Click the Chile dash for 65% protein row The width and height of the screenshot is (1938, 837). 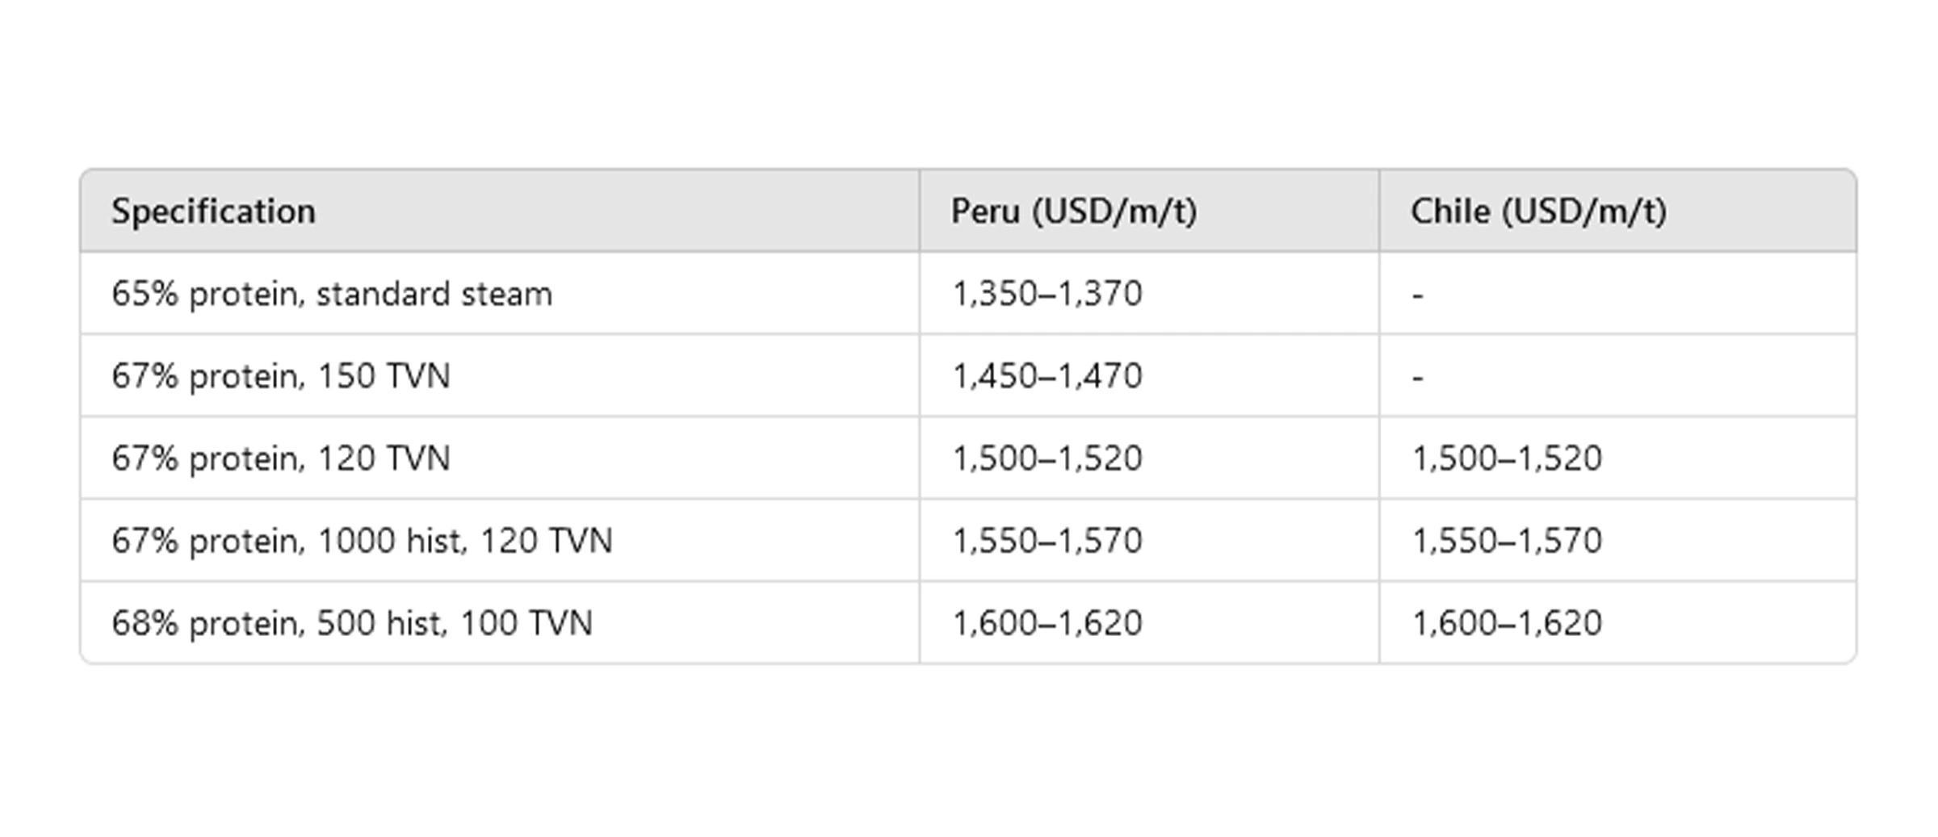coord(1418,295)
